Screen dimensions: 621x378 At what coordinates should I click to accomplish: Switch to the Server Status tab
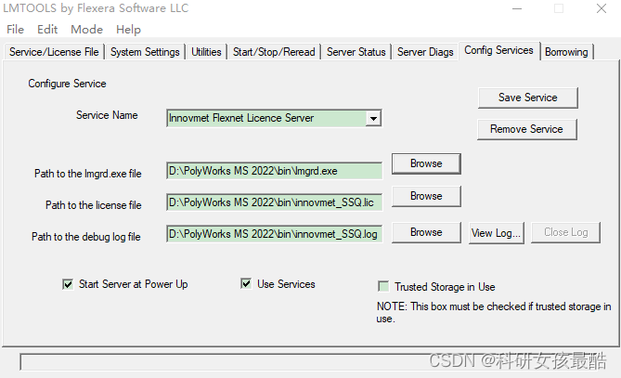point(356,52)
